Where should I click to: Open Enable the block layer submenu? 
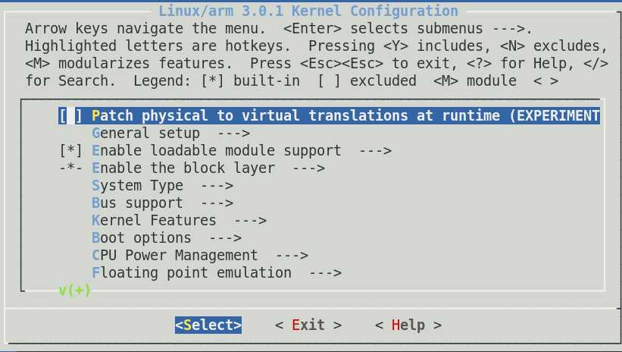click(208, 168)
